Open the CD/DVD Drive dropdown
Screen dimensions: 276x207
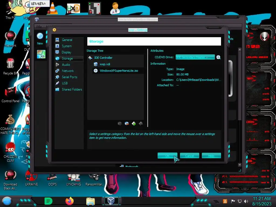[195, 57]
